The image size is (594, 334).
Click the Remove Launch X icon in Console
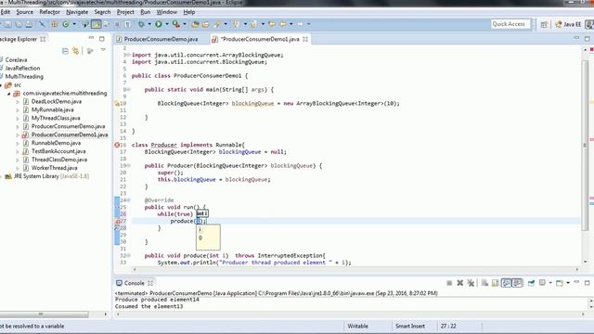tap(460, 283)
